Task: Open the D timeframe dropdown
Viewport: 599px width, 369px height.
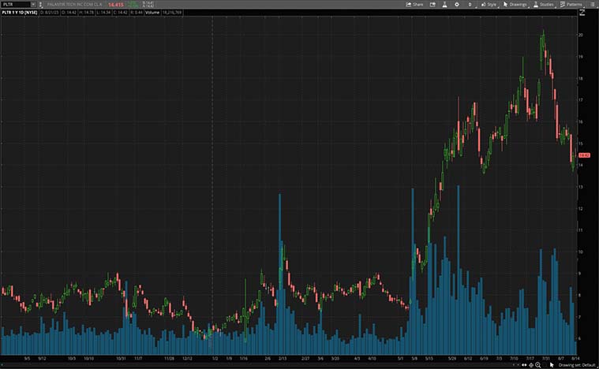Action: click(470, 5)
